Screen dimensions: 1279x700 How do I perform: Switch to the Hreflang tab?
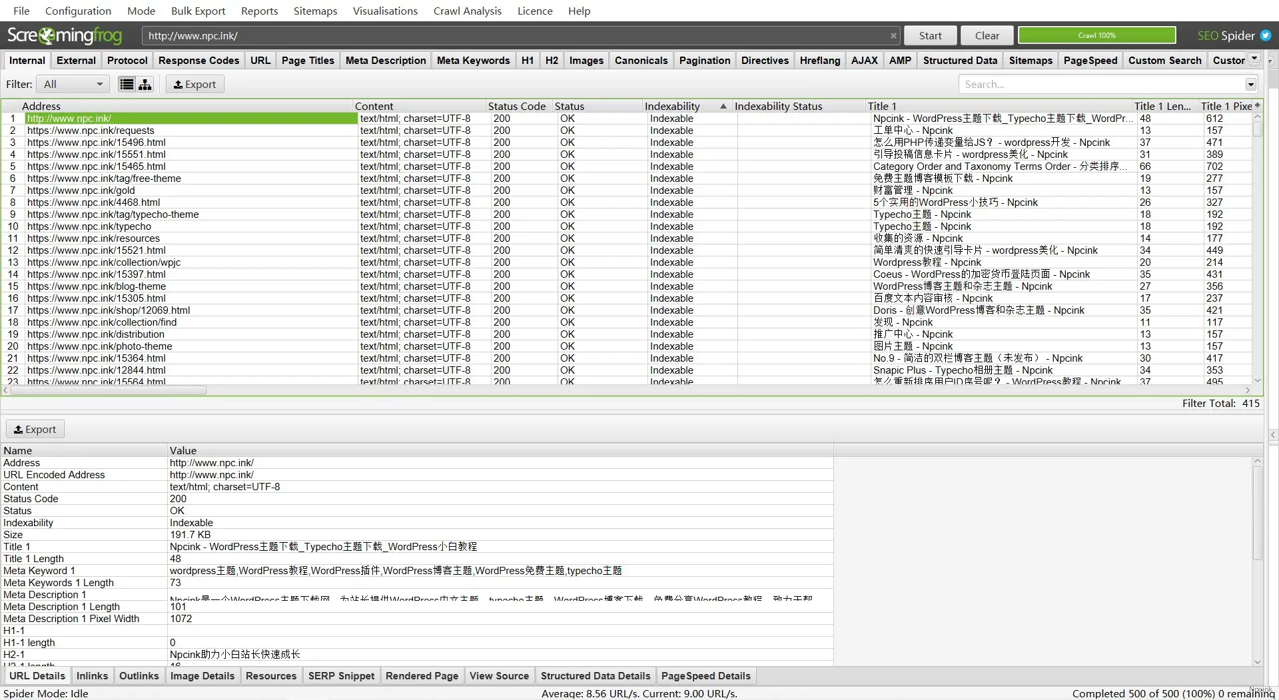[x=819, y=60]
